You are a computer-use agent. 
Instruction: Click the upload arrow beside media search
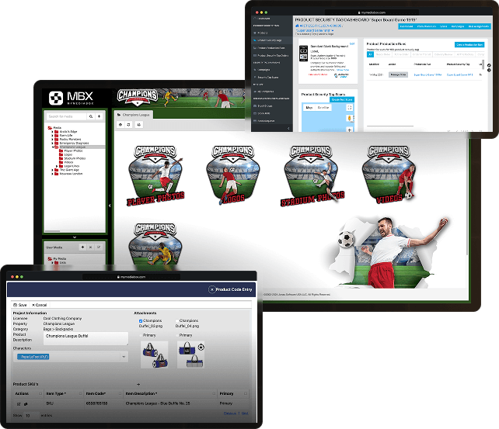coord(99,116)
